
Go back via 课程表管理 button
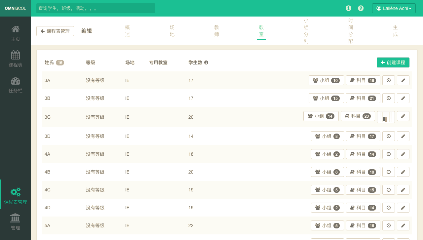pyautogui.click(x=55, y=31)
